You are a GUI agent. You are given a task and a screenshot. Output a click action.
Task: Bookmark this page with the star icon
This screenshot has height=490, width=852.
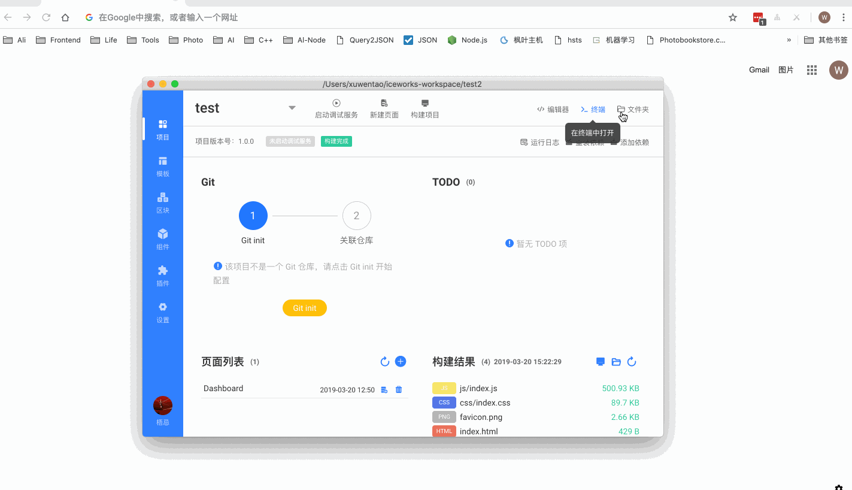pyautogui.click(x=733, y=17)
